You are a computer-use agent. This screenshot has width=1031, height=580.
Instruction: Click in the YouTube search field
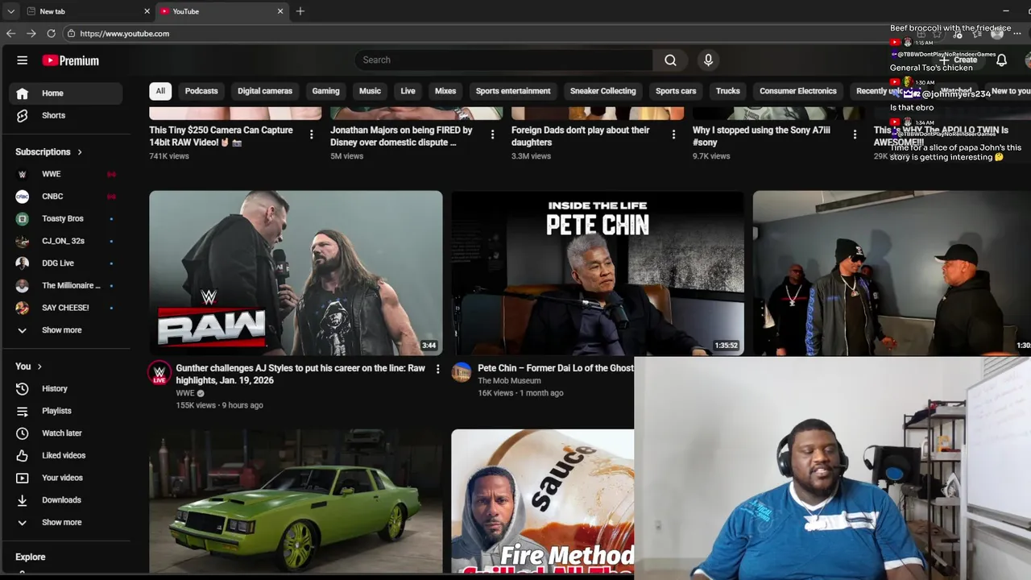coord(503,60)
